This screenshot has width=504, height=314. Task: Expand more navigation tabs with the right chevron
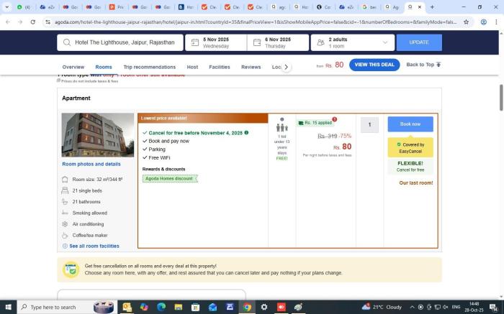pyautogui.click(x=286, y=67)
